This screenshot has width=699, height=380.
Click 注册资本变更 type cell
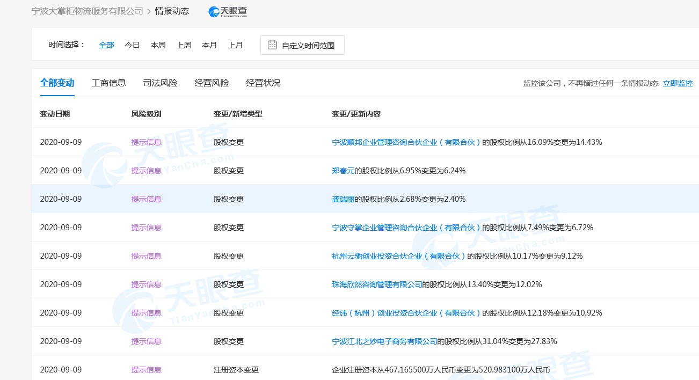click(236, 370)
